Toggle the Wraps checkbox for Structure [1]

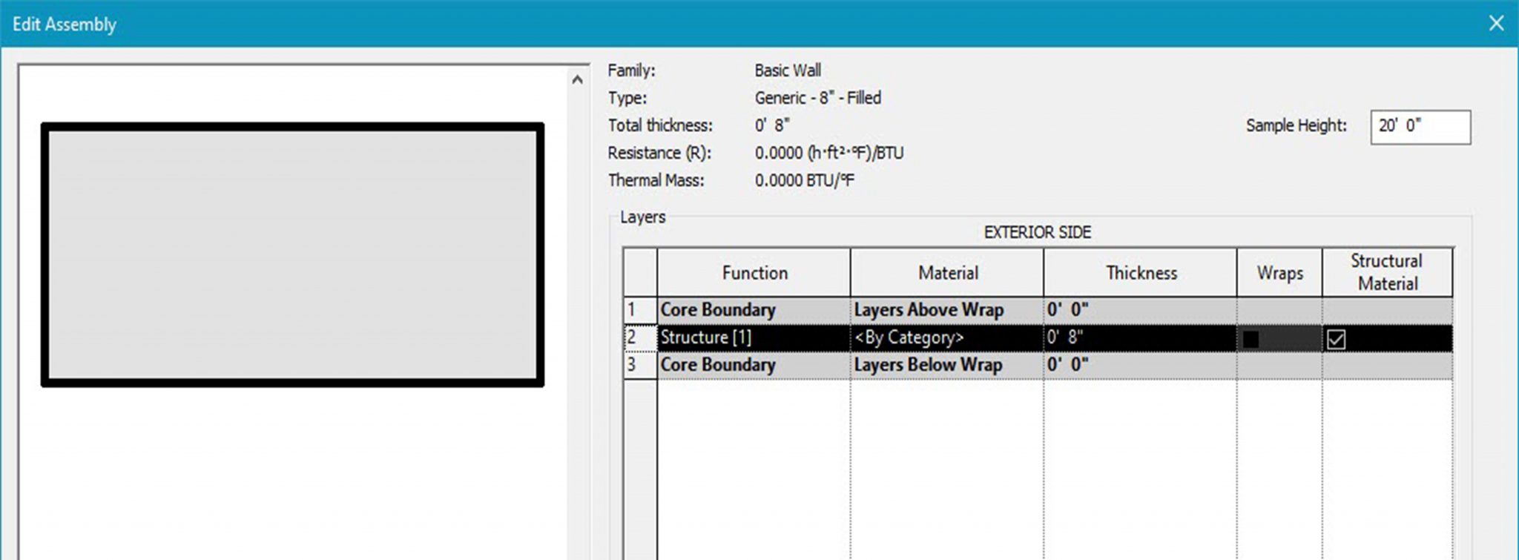click(x=1251, y=339)
